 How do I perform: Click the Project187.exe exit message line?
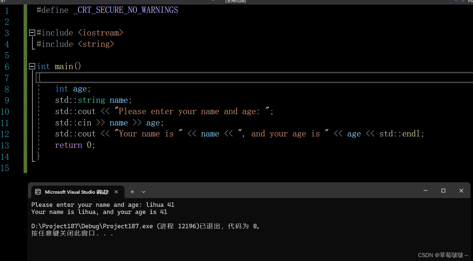146,226
